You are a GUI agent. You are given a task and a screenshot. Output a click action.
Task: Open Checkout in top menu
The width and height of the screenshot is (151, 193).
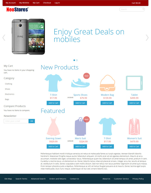[x=47, y=3]
